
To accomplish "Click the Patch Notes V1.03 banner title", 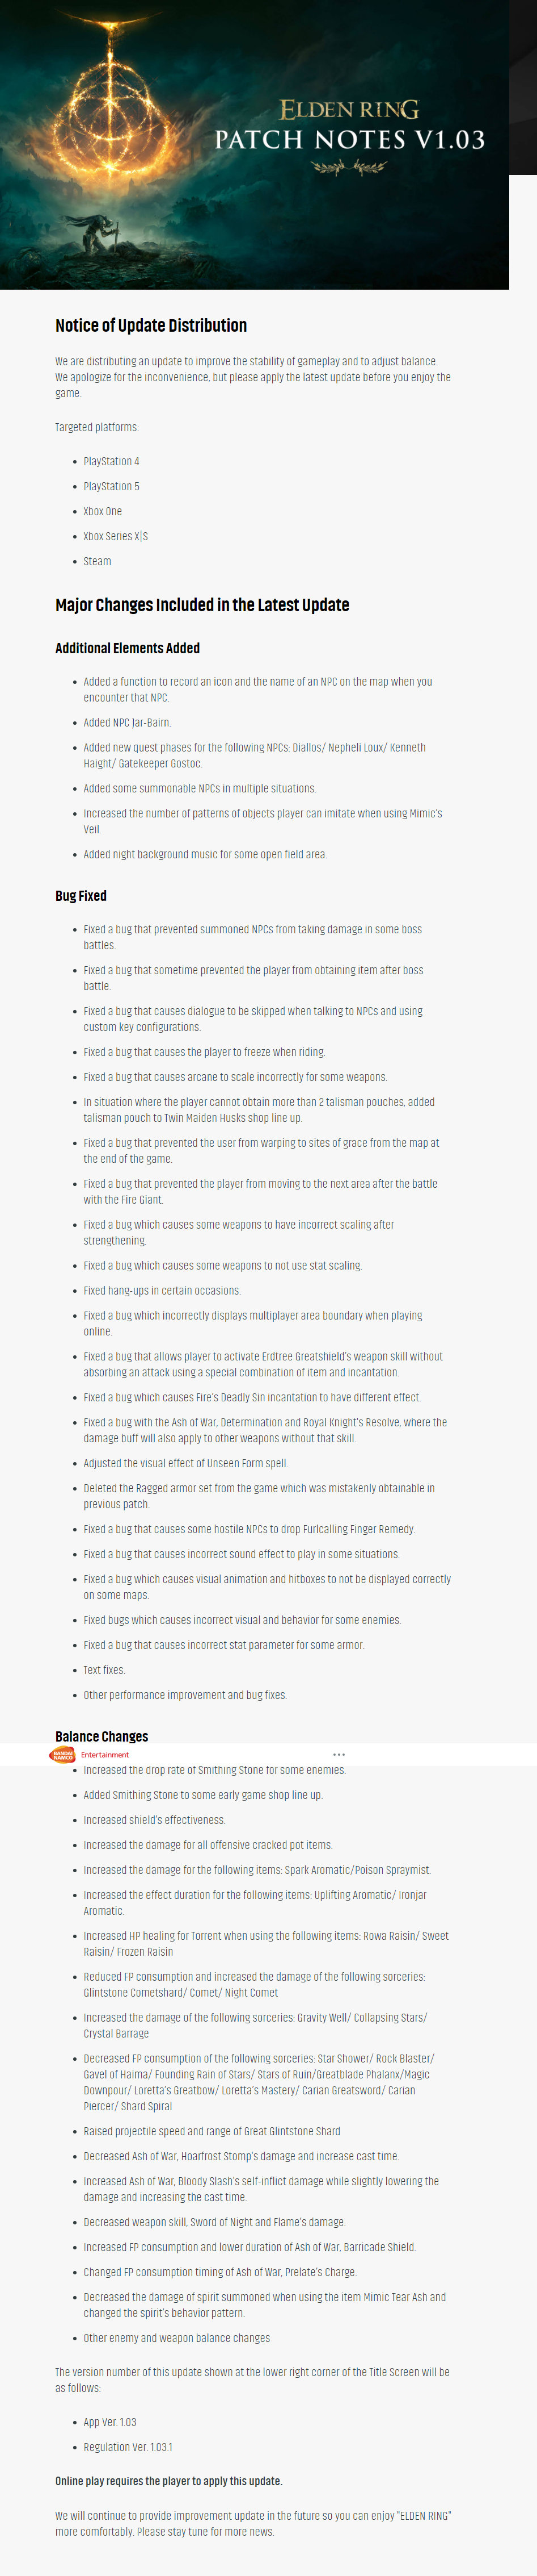I will point(349,140).
